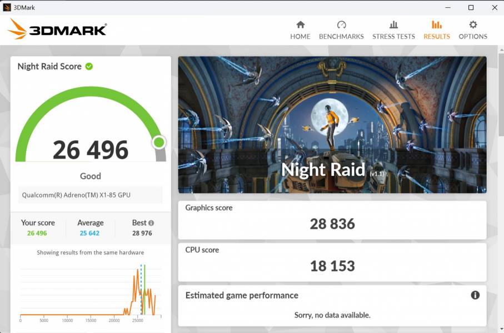Switch to the STRESS TESTS tab label

point(394,37)
